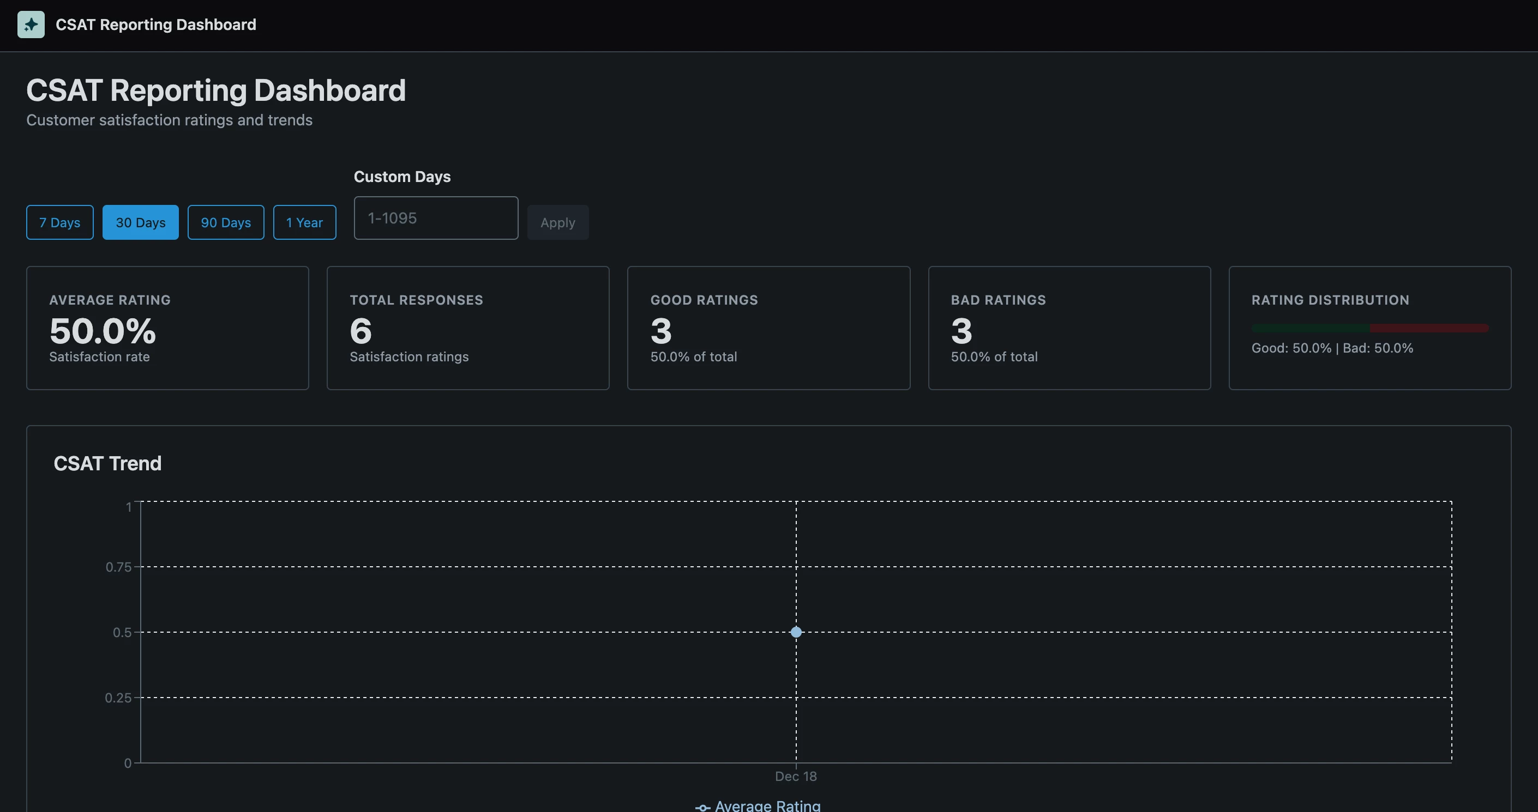Image resolution: width=1538 pixels, height=812 pixels.
Task: Open the Total Responses card
Action: pos(467,328)
